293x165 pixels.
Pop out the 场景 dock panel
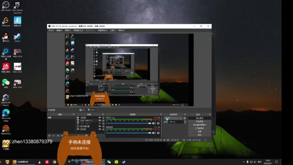tap(74, 114)
